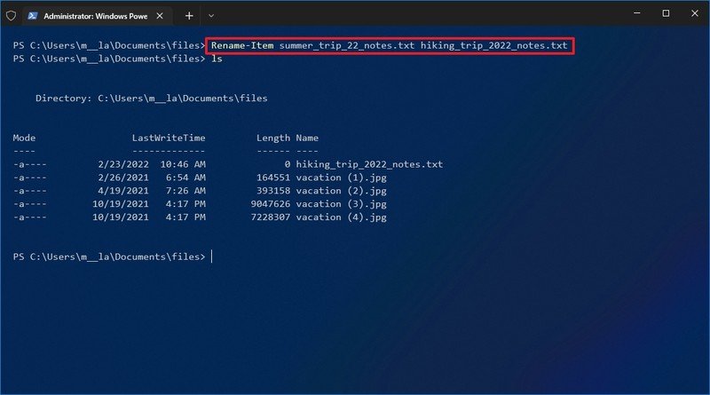Click the vacation (1).jpg file name
The image size is (710, 395).
point(341,178)
